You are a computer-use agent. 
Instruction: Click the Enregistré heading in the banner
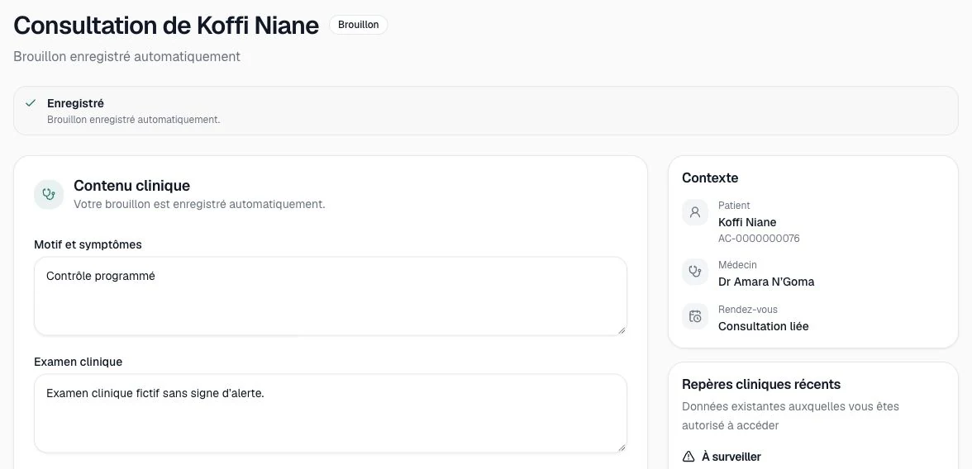[76, 103]
